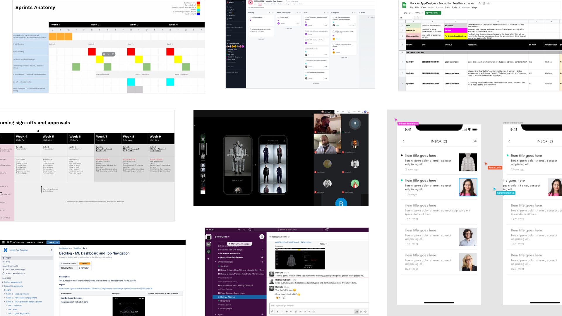Open the View only mode dropdown
This screenshot has height=316, width=562.
(x=433, y=13)
